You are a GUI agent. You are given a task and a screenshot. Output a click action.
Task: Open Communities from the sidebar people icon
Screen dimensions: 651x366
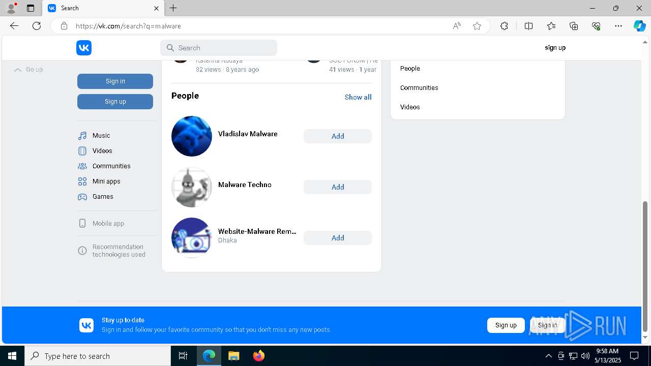click(x=82, y=166)
